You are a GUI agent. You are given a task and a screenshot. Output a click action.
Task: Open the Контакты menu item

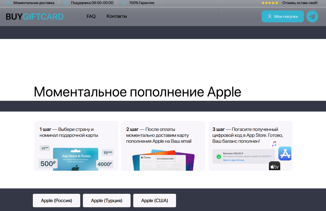click(x=117, y=16)
